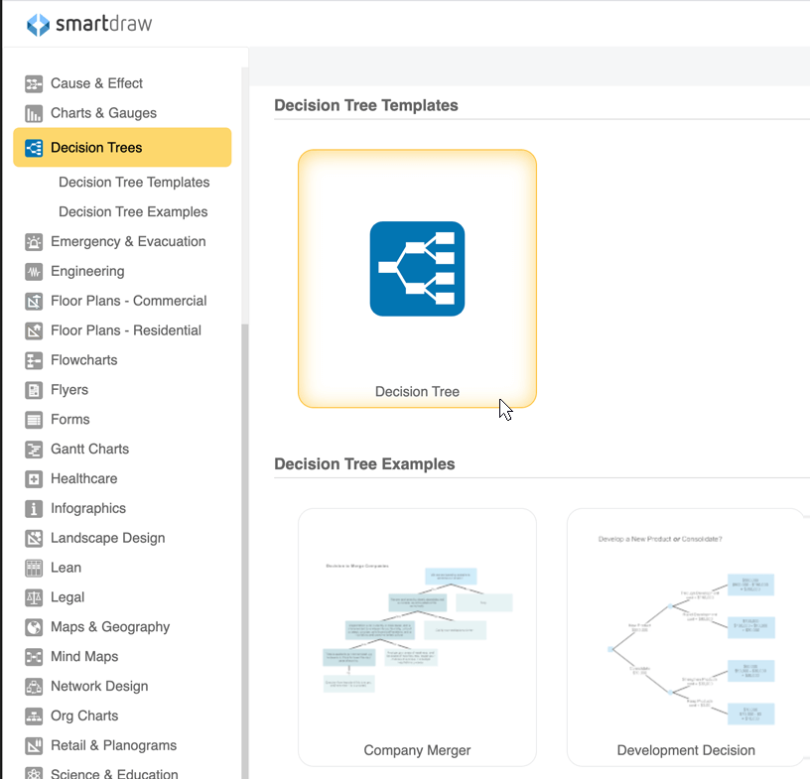Click the Landscape Design icon
810x779 pixels.
click(x=34, y=538)
